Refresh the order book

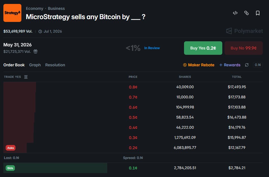coord(247,65)
